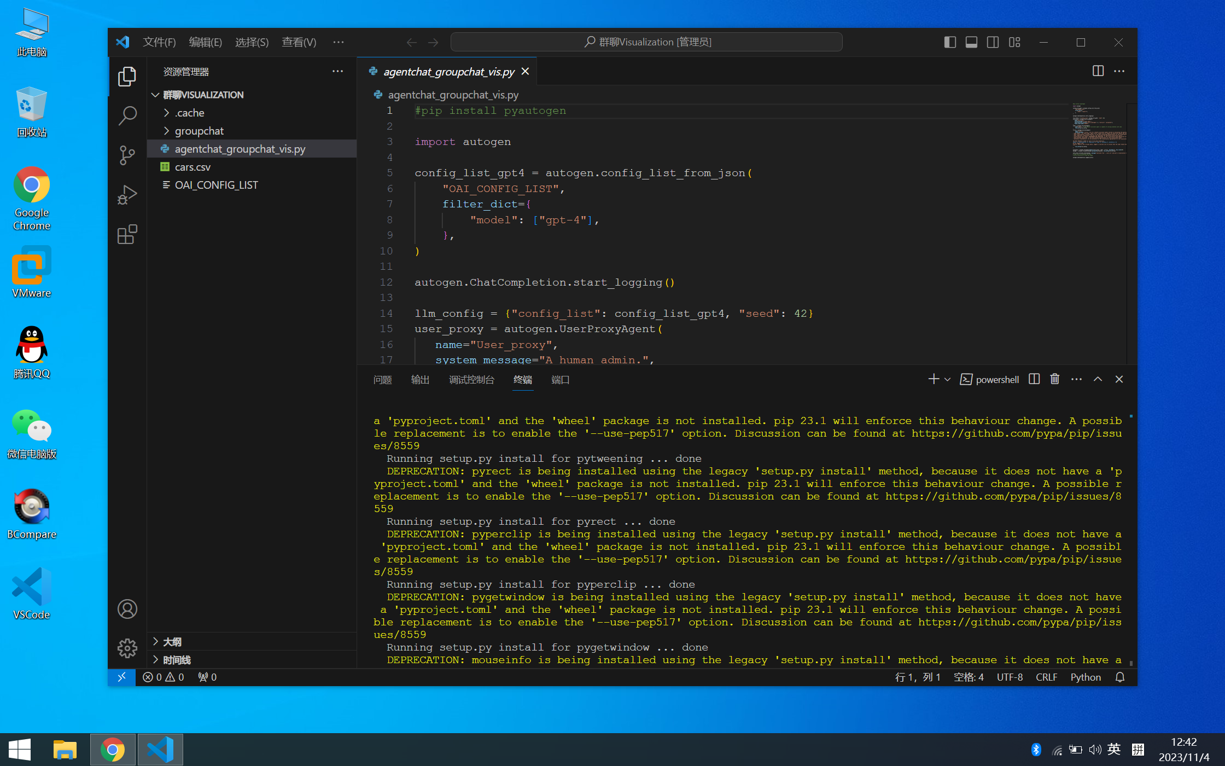Open File Explorer from the taskbar

65,750
